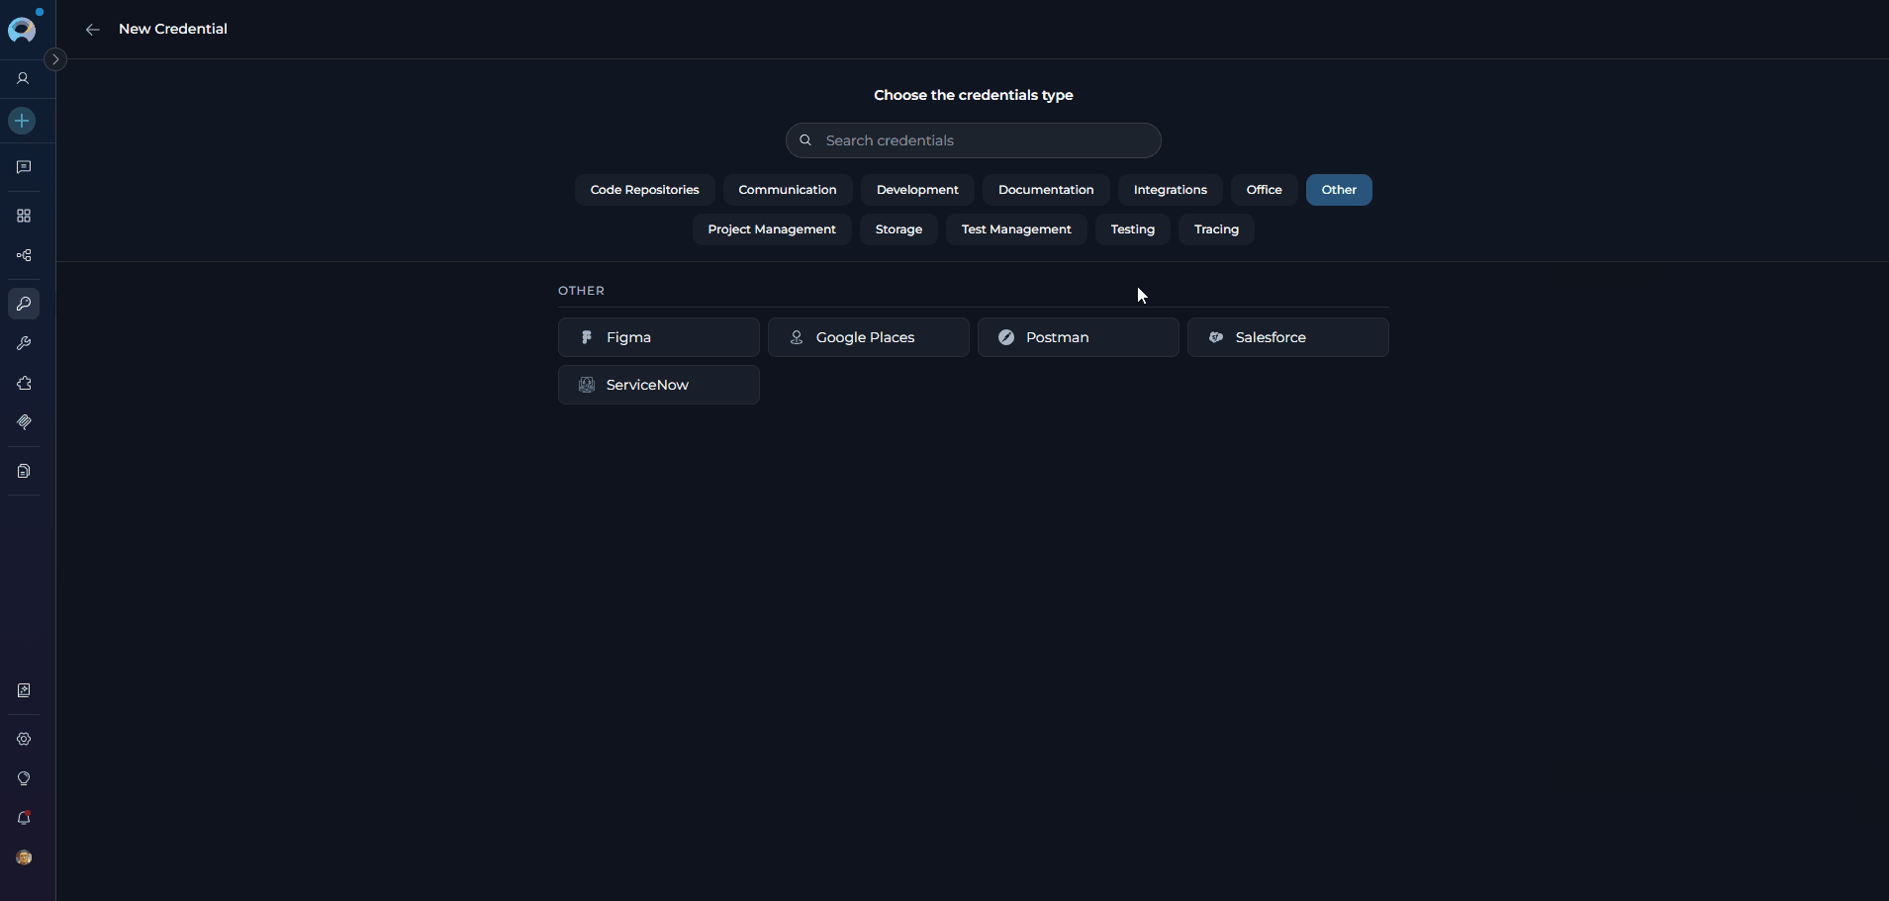Click the Salesforce cloud icon
Viewport: 1889px width, 901px height.
pos(1216,337)
